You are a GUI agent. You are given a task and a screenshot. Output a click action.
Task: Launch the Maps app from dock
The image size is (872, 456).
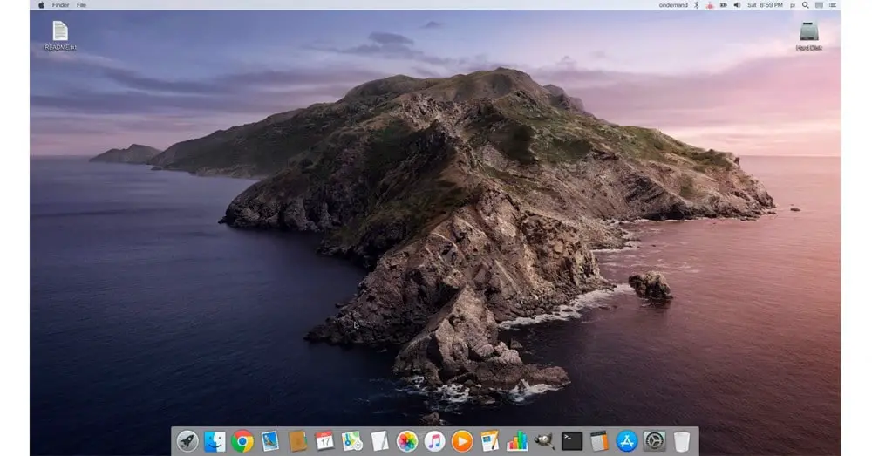[x=352, y=441]
